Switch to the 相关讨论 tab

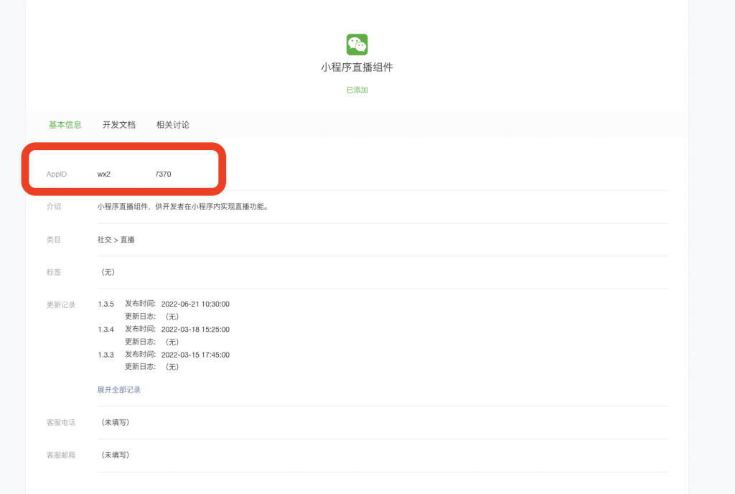coord(172,124)
